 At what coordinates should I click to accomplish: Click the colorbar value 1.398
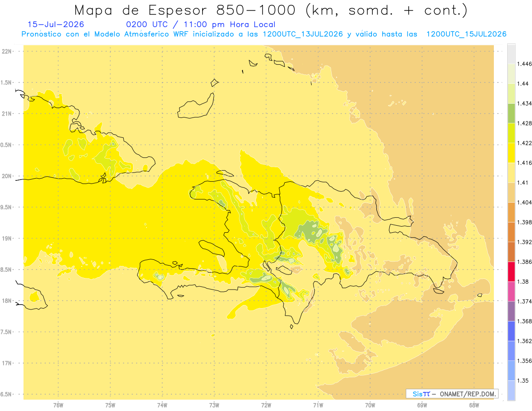pos(524,222)
